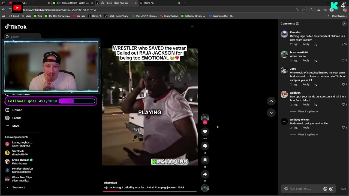This screenshot has width=349, height=196.
Task: Switch to the Pionarq Stream tab
Action: (73, 3)
